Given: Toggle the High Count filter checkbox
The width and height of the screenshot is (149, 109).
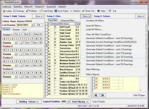Looking at the screenshot, I should 55,33.
